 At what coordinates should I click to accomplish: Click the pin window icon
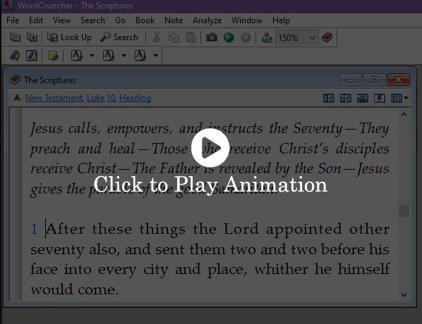point(379,99)
